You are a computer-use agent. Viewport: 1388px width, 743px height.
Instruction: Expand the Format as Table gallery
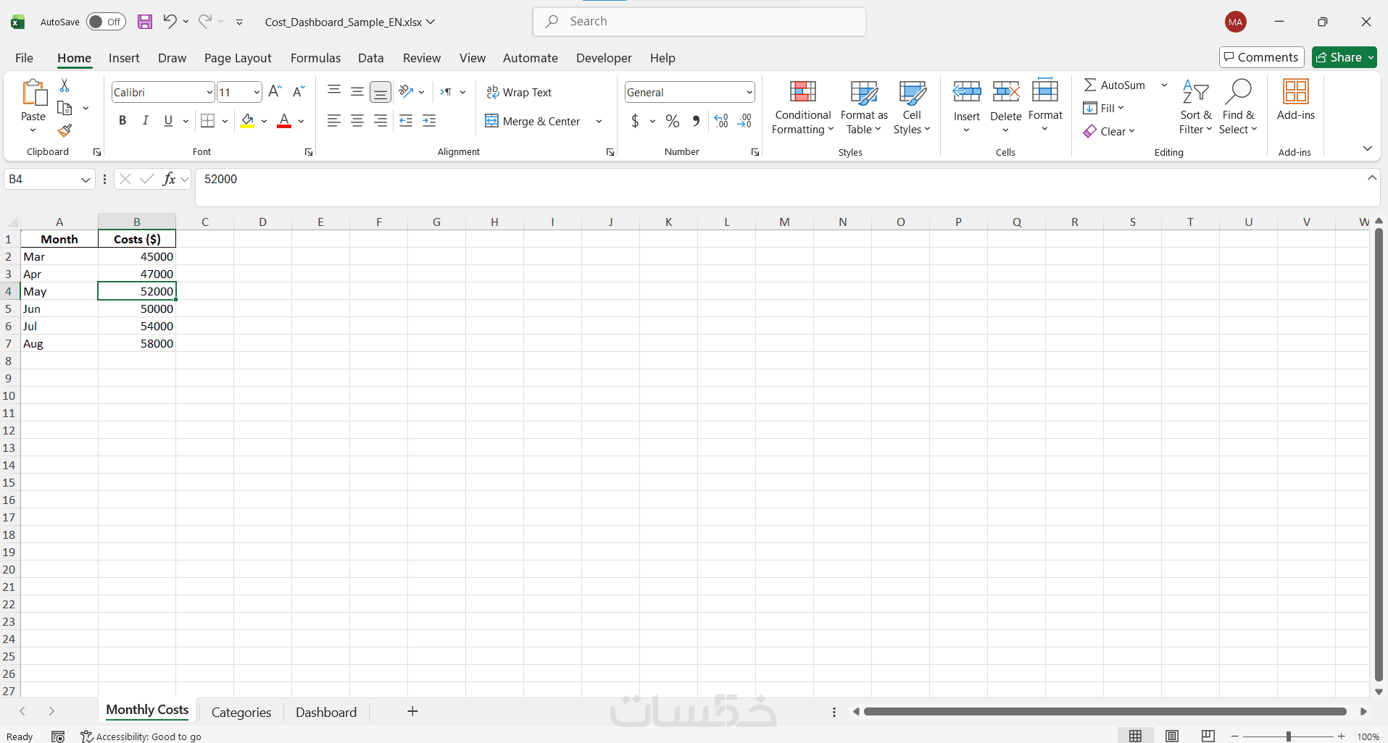point(864,107)
